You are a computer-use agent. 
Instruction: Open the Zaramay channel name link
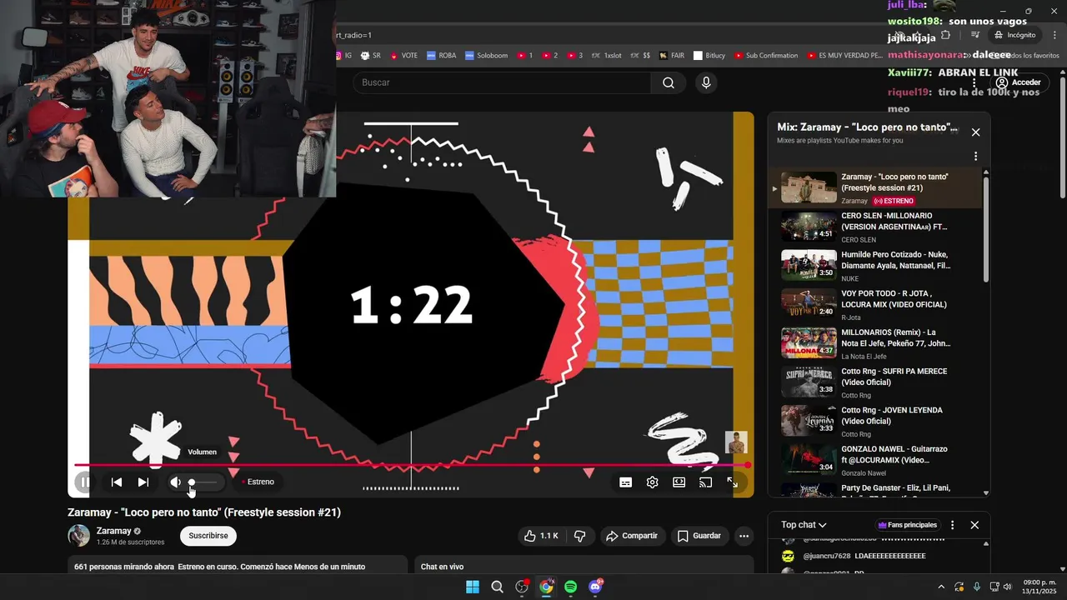pyautogui.click(x=113, y=531)
